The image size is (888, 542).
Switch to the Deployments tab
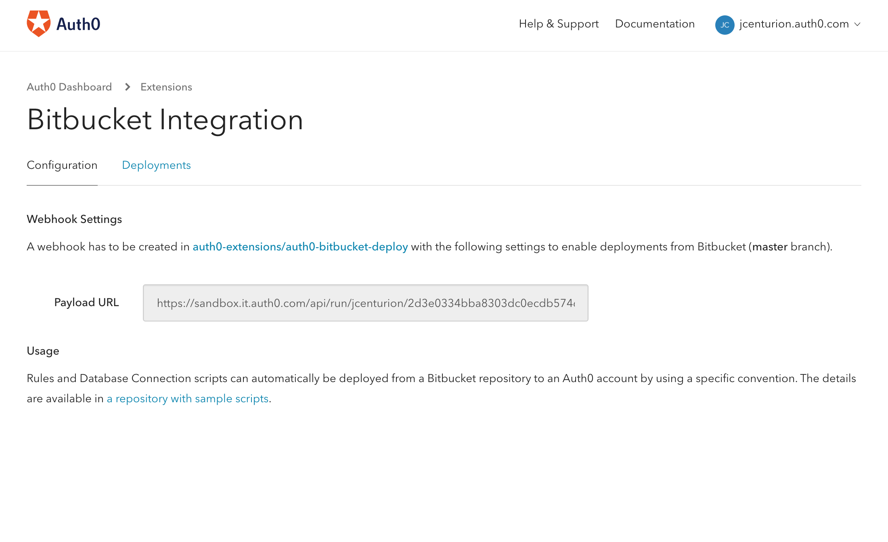click(x=156, y=165)
